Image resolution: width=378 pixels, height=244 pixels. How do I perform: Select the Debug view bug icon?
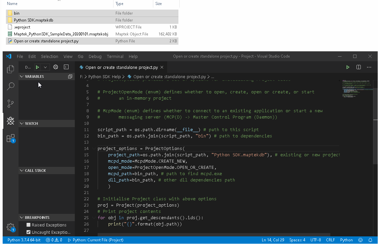pos(10,121)
